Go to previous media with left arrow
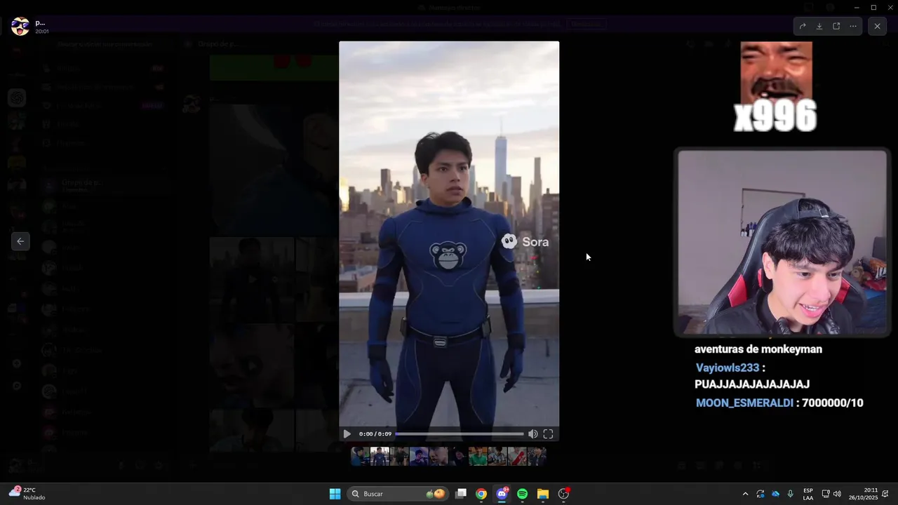The height and width of the screenshot is (505, 898). tap(20, 241)
